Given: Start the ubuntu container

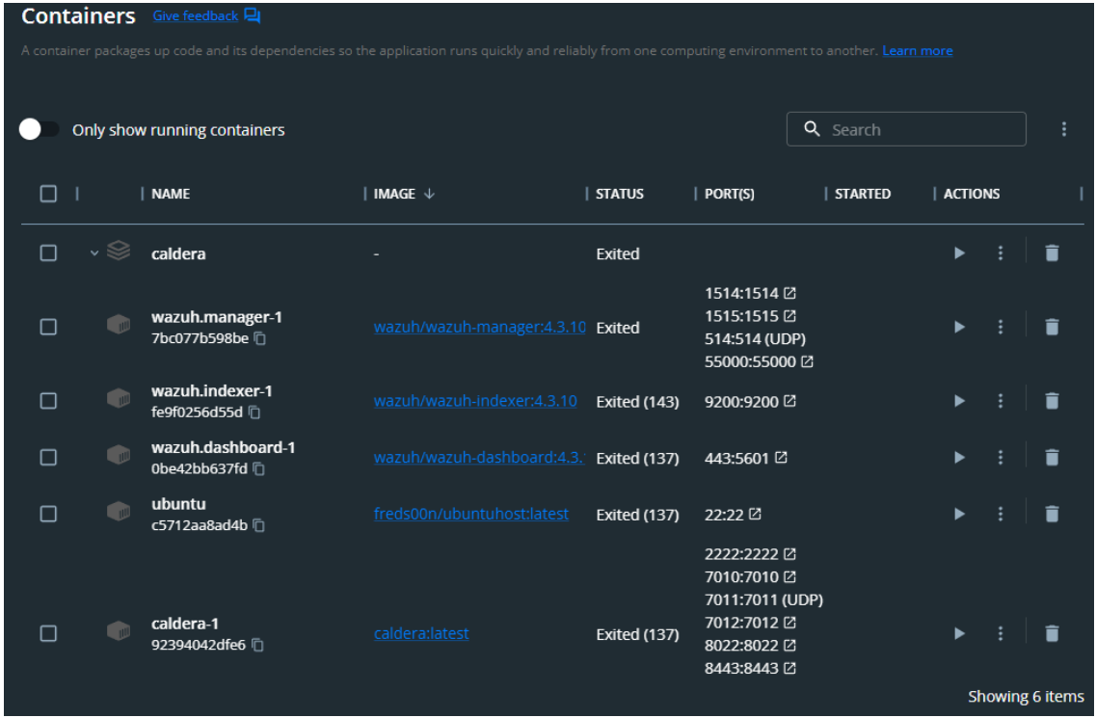Looking at the screenshot, I should click(x=958, y=515).
